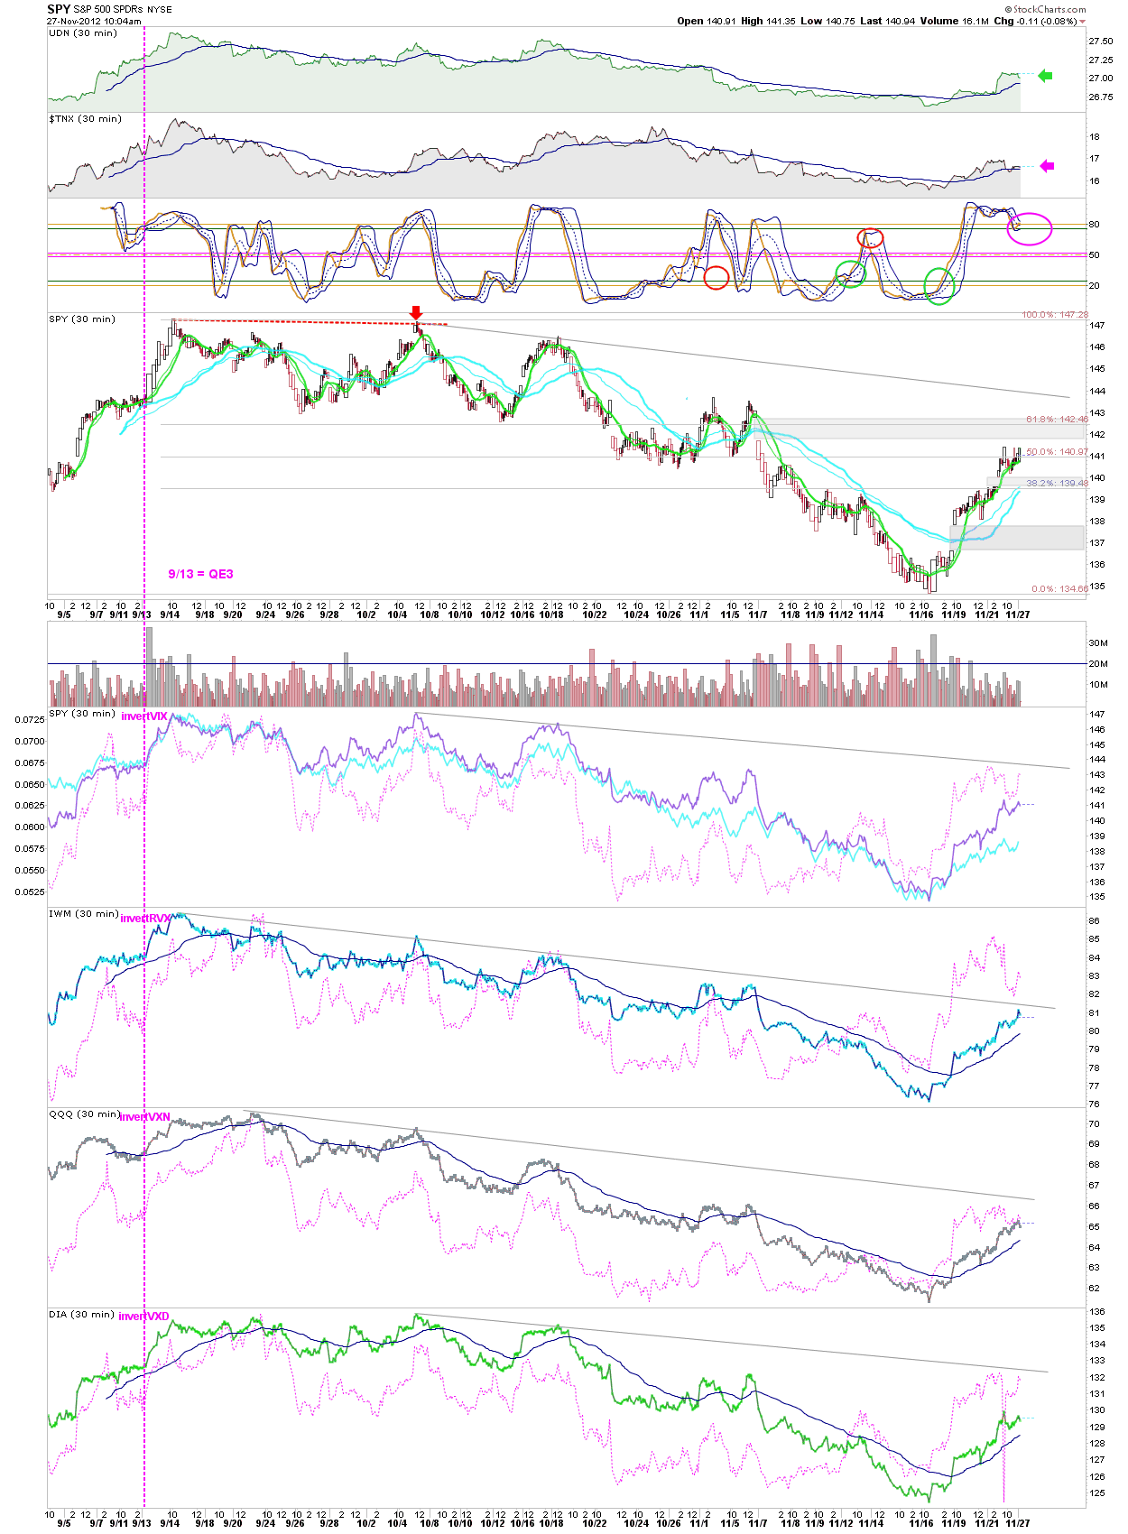Click the 136 tick on the DIA axis
This screenshot has height=1534, width=1128.
(1096, 1312)
